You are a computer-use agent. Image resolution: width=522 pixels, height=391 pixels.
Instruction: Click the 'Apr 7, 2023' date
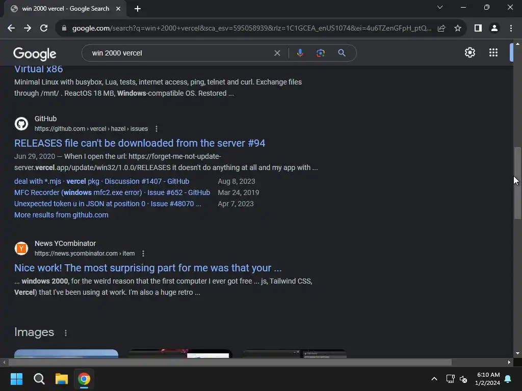(x=236, y=204)
